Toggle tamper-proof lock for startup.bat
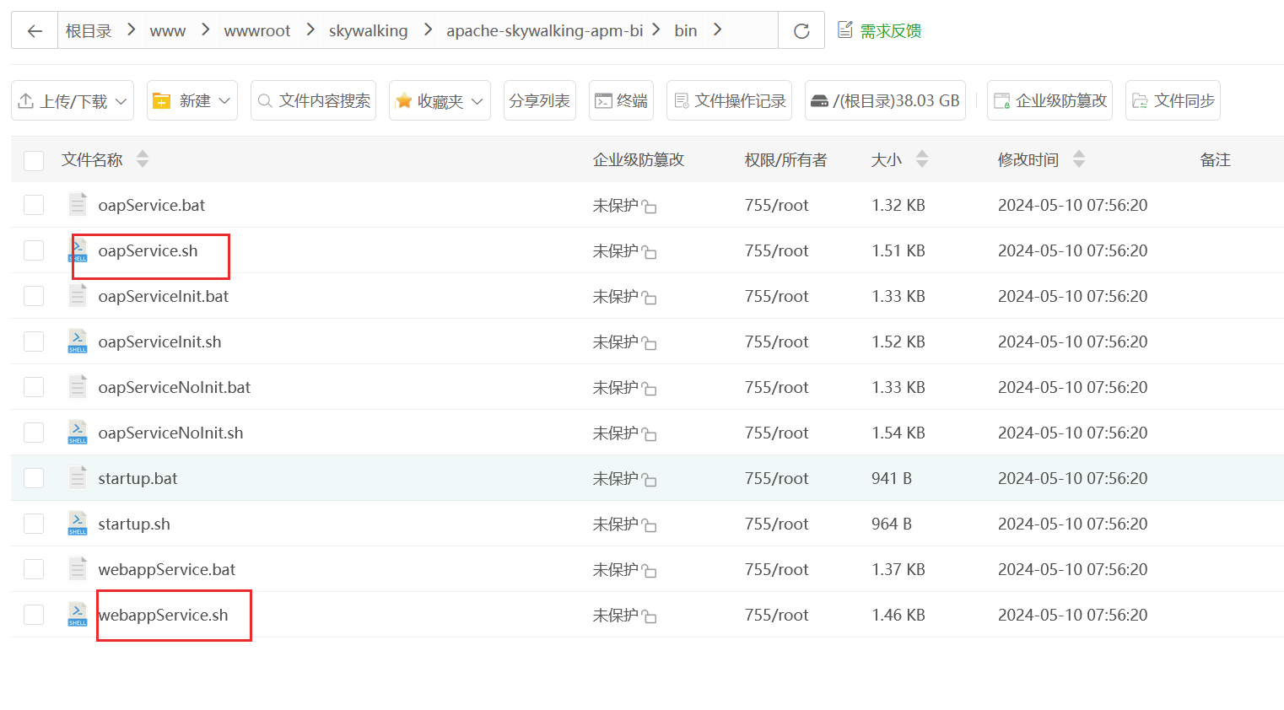This screenshot has width=1284, height=710. pyautogui.click(x=649, y=480)
